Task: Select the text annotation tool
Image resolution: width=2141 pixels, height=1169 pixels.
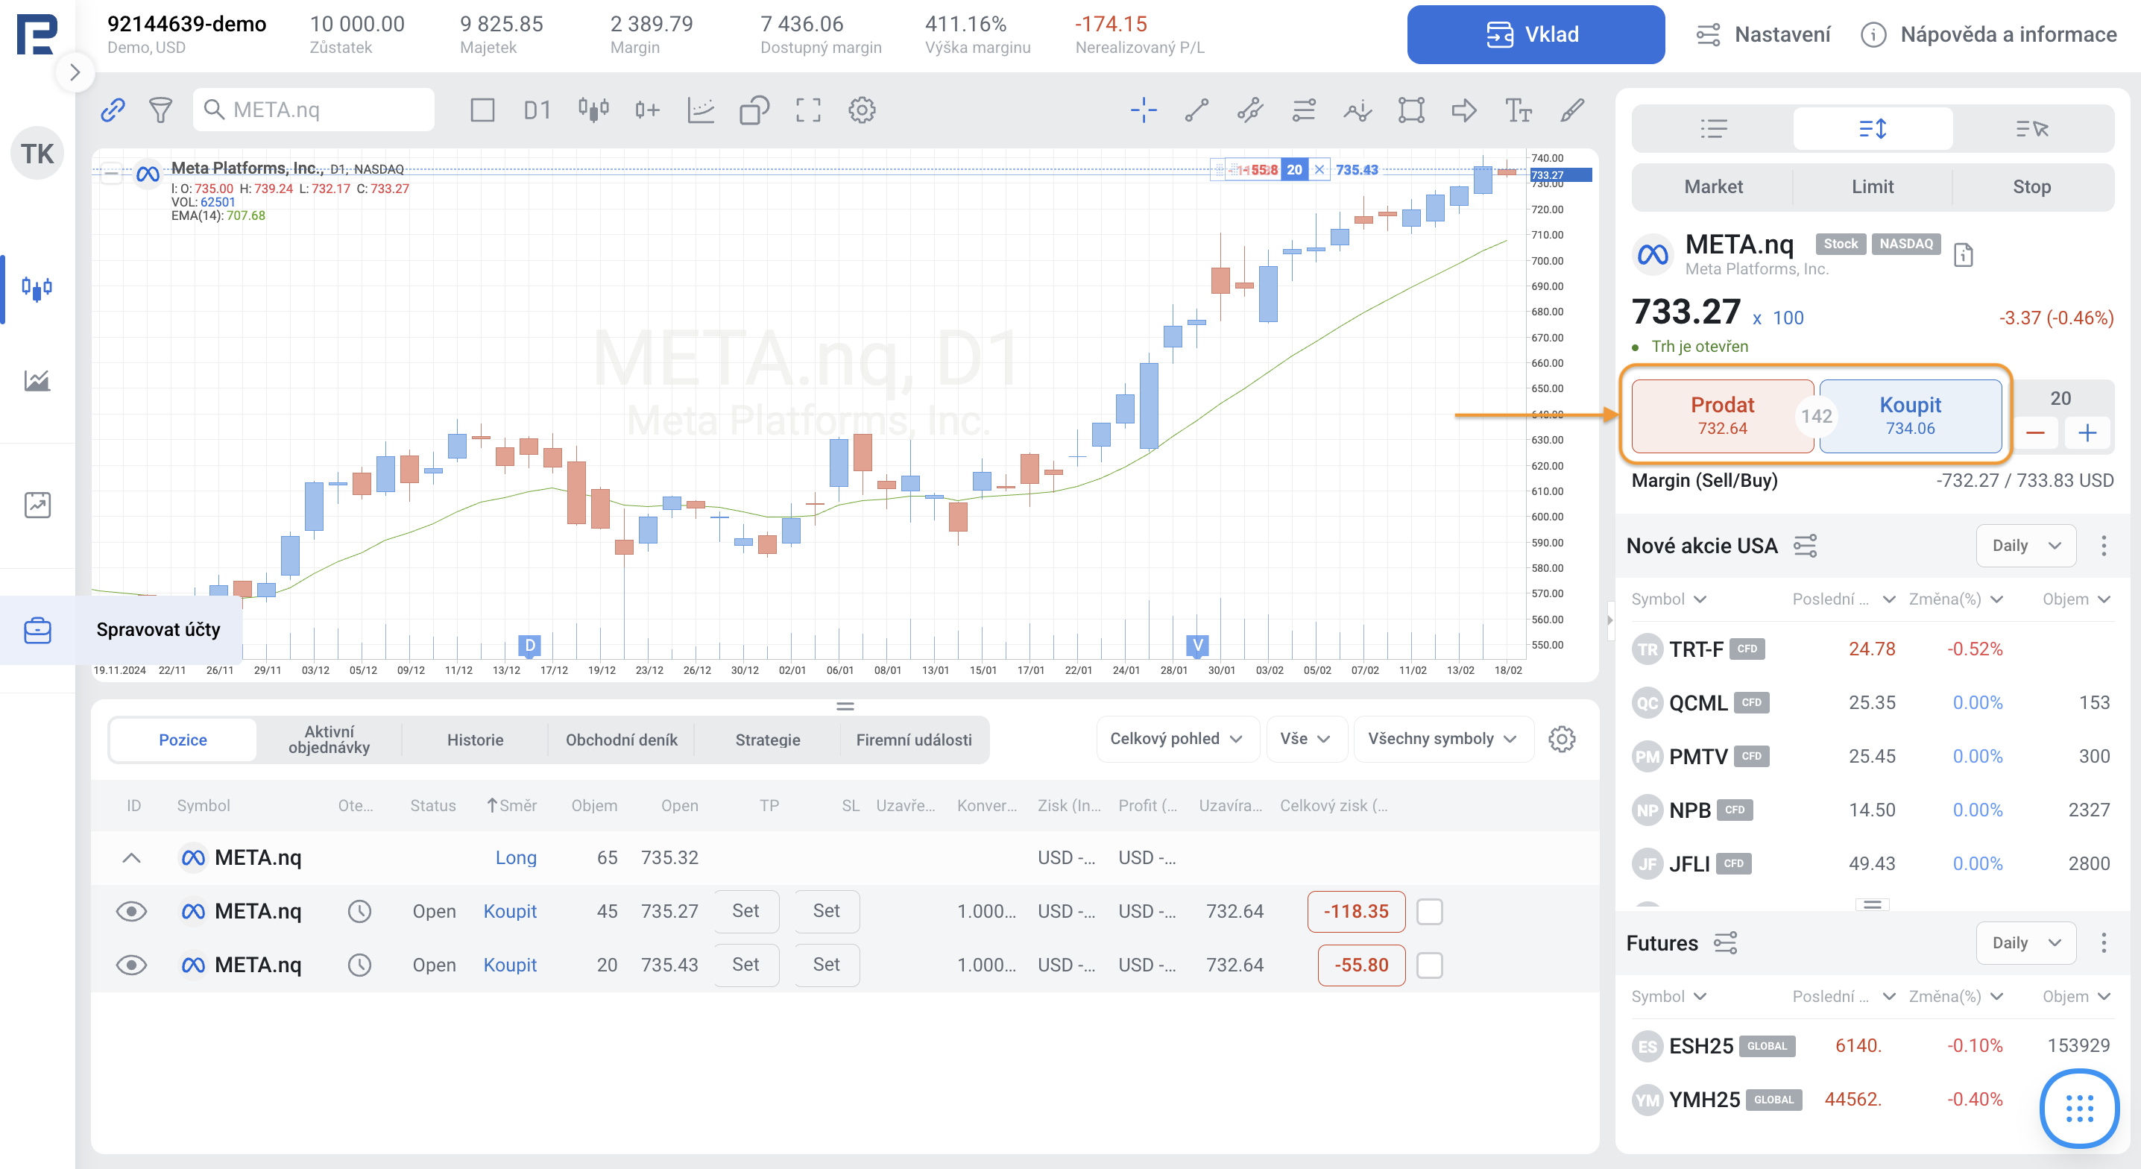Action: [x=1518, y=110]
